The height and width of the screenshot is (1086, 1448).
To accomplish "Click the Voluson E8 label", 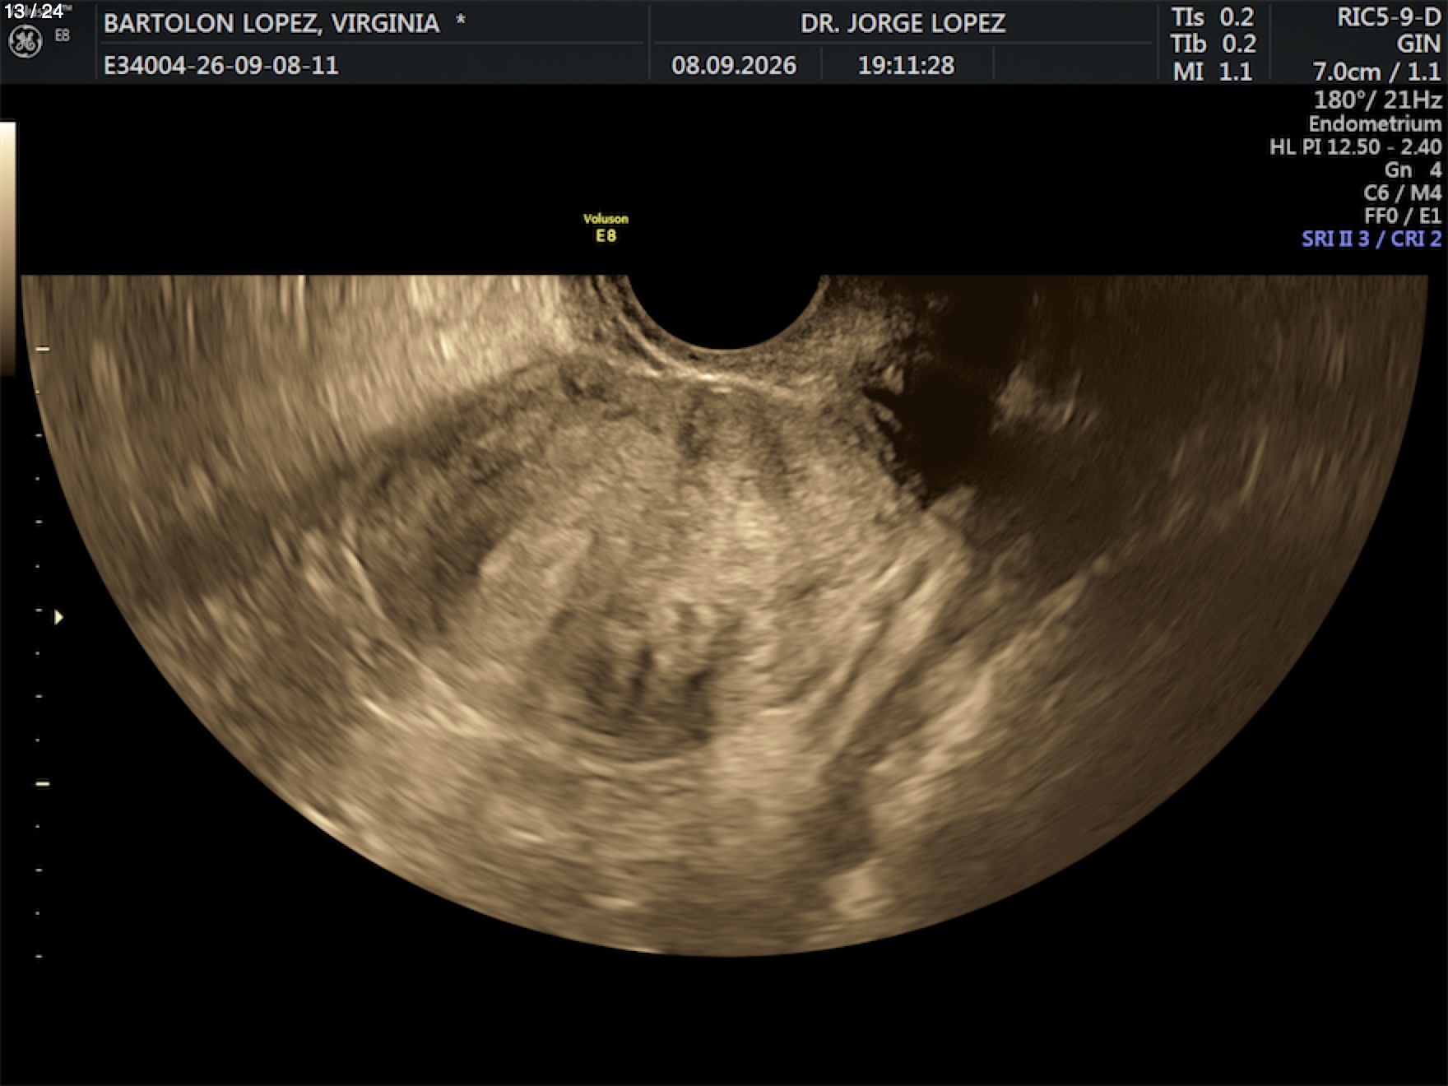I will (606, 228).
